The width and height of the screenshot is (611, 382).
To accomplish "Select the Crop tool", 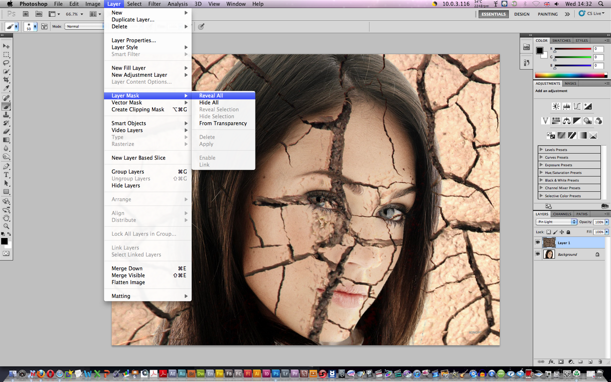I will pos(6,80).
